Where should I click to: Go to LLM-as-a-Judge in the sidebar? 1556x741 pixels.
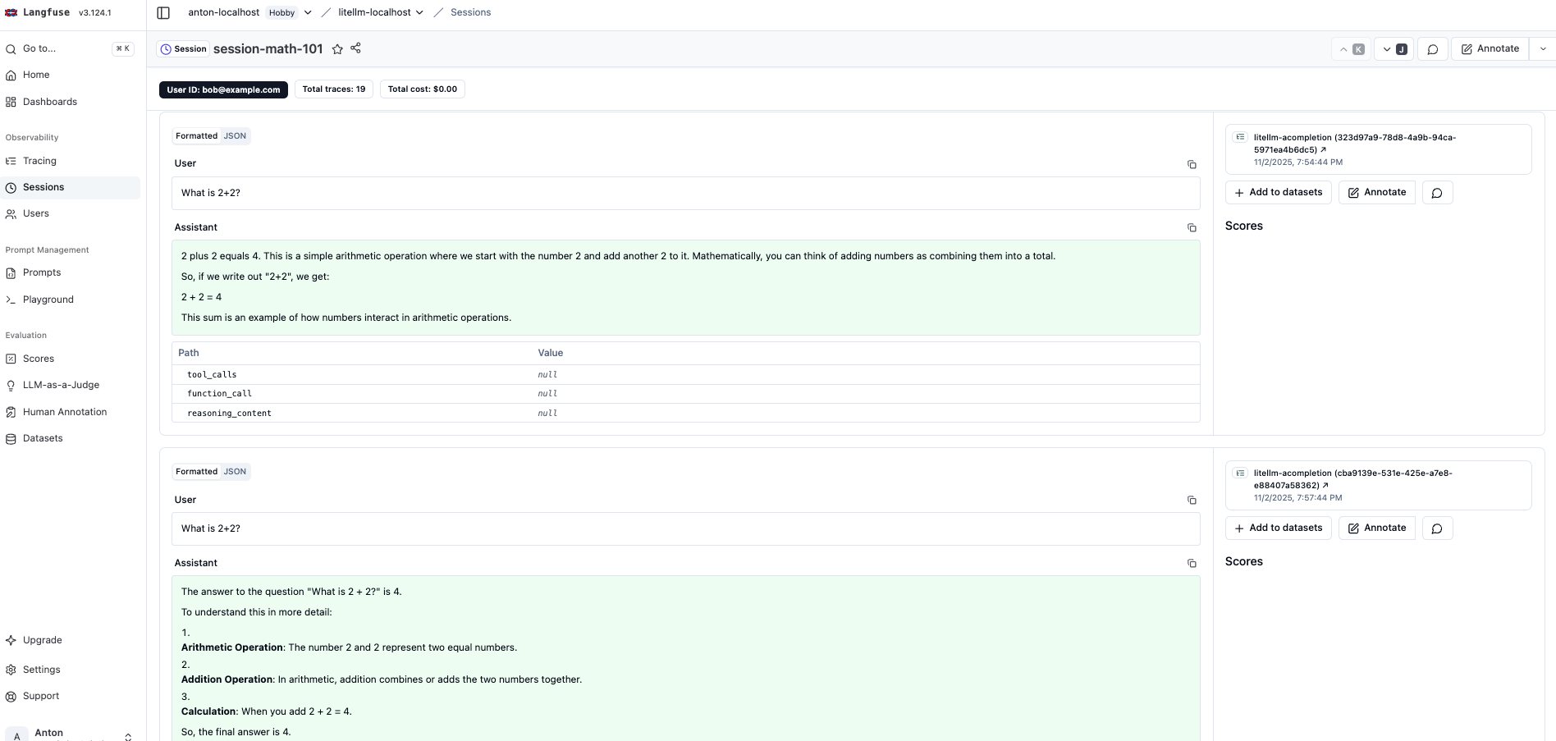pos(61,385)
